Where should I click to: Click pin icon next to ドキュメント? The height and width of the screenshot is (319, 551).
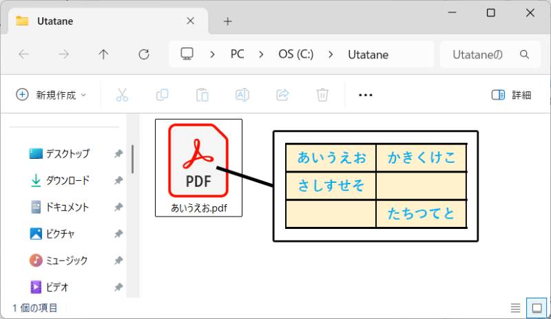tap(118, 207)
